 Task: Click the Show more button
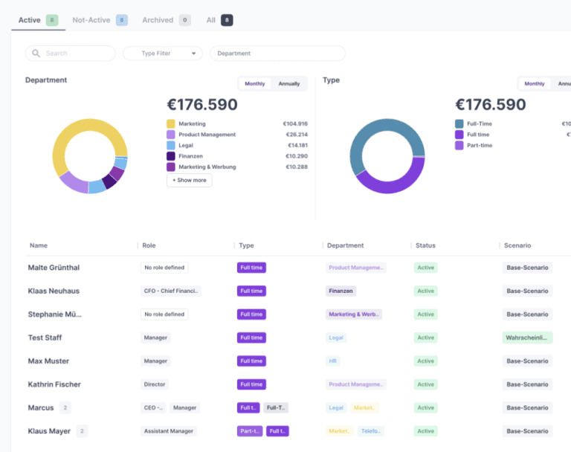click(x=190, y=180)
